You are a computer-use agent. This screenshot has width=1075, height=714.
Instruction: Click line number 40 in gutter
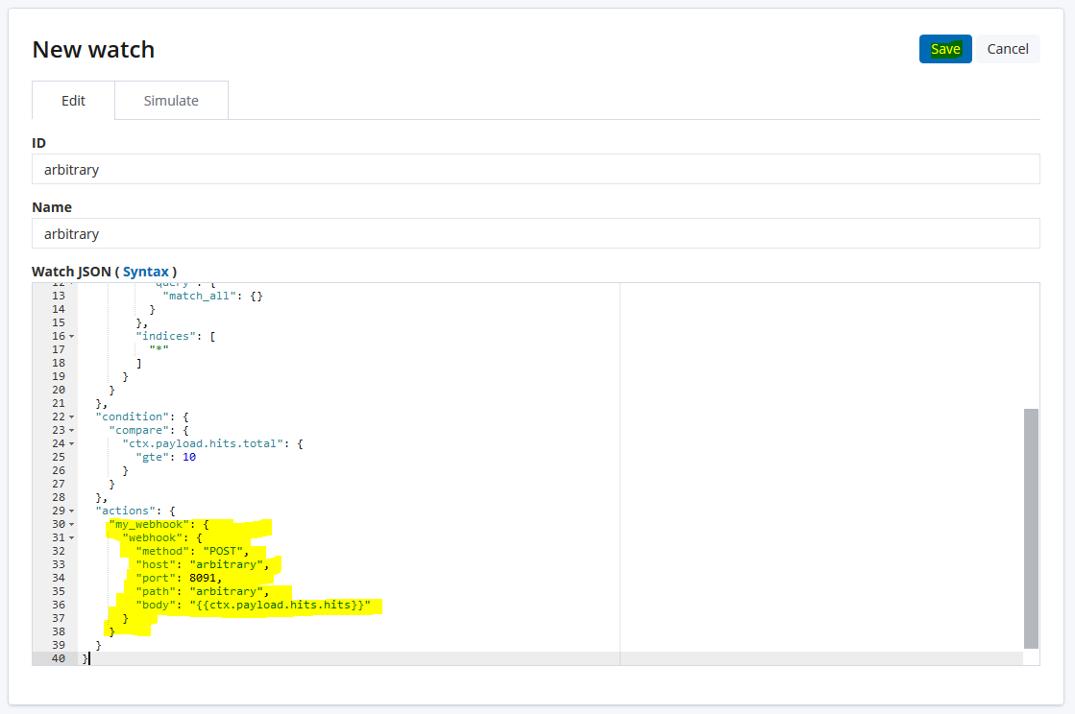point(59,658)
